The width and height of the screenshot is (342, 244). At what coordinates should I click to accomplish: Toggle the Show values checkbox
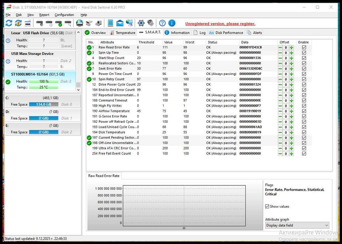(x=267, y=206)
